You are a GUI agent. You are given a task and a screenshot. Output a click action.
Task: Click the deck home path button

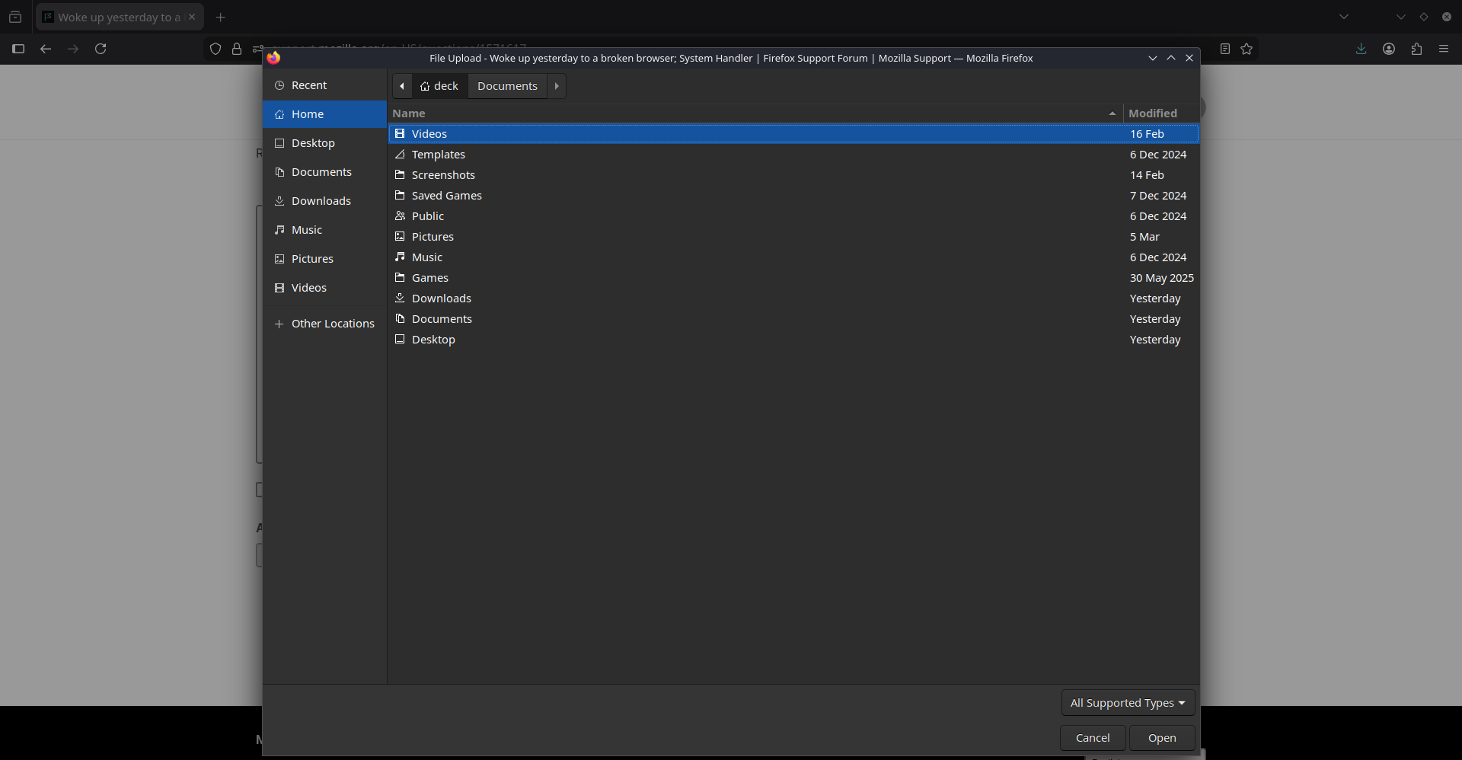click(439, 86)
